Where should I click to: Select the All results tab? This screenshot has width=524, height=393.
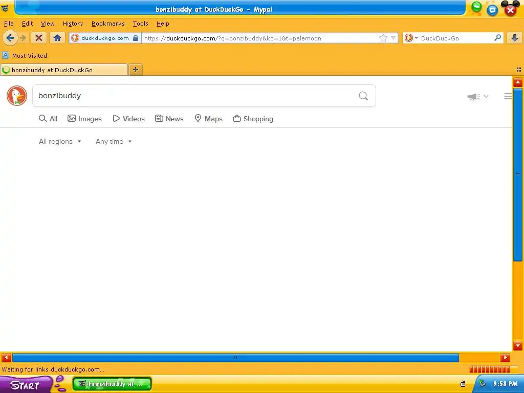[x=48, y=119]
